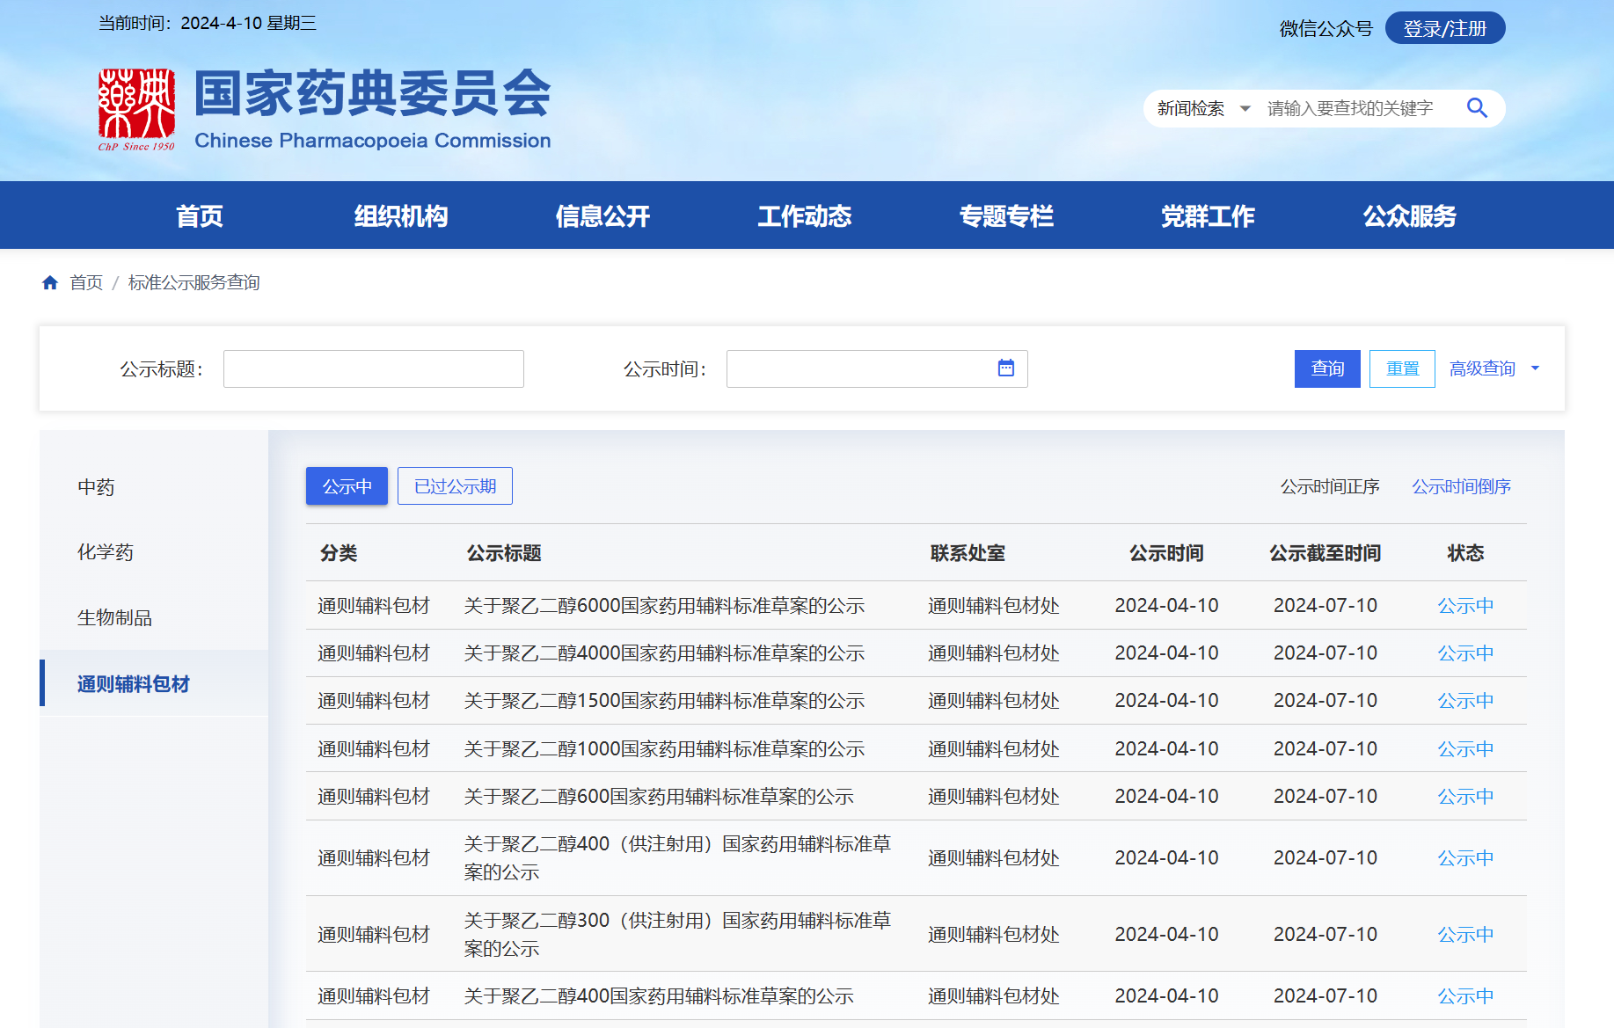Click the home breadcrumb icon

[x=50, y=282]
